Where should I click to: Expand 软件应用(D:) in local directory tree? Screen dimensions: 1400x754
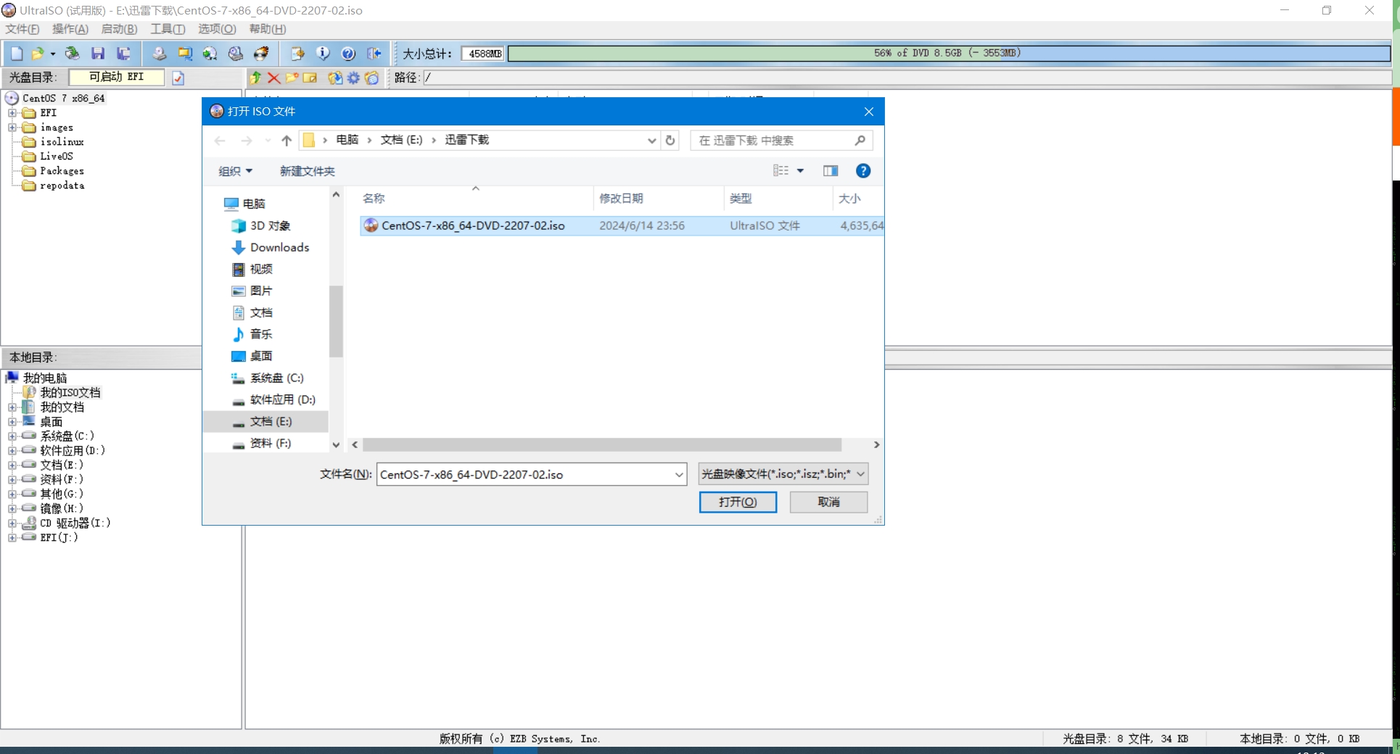pyautogui.click(x=12, y=450)
